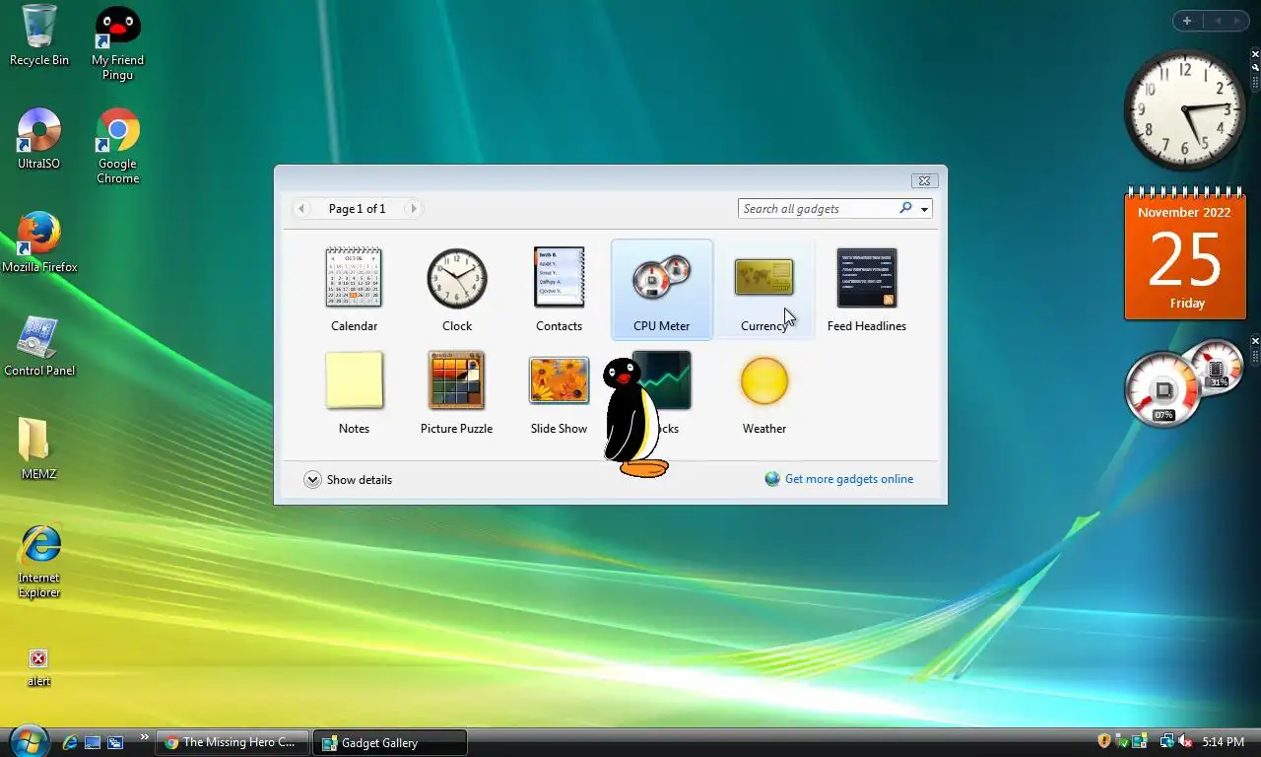Screen dimensions: 1261x757
Task: Click Switch between windows Quick Launch icon
Action: [x=115, y=742]
